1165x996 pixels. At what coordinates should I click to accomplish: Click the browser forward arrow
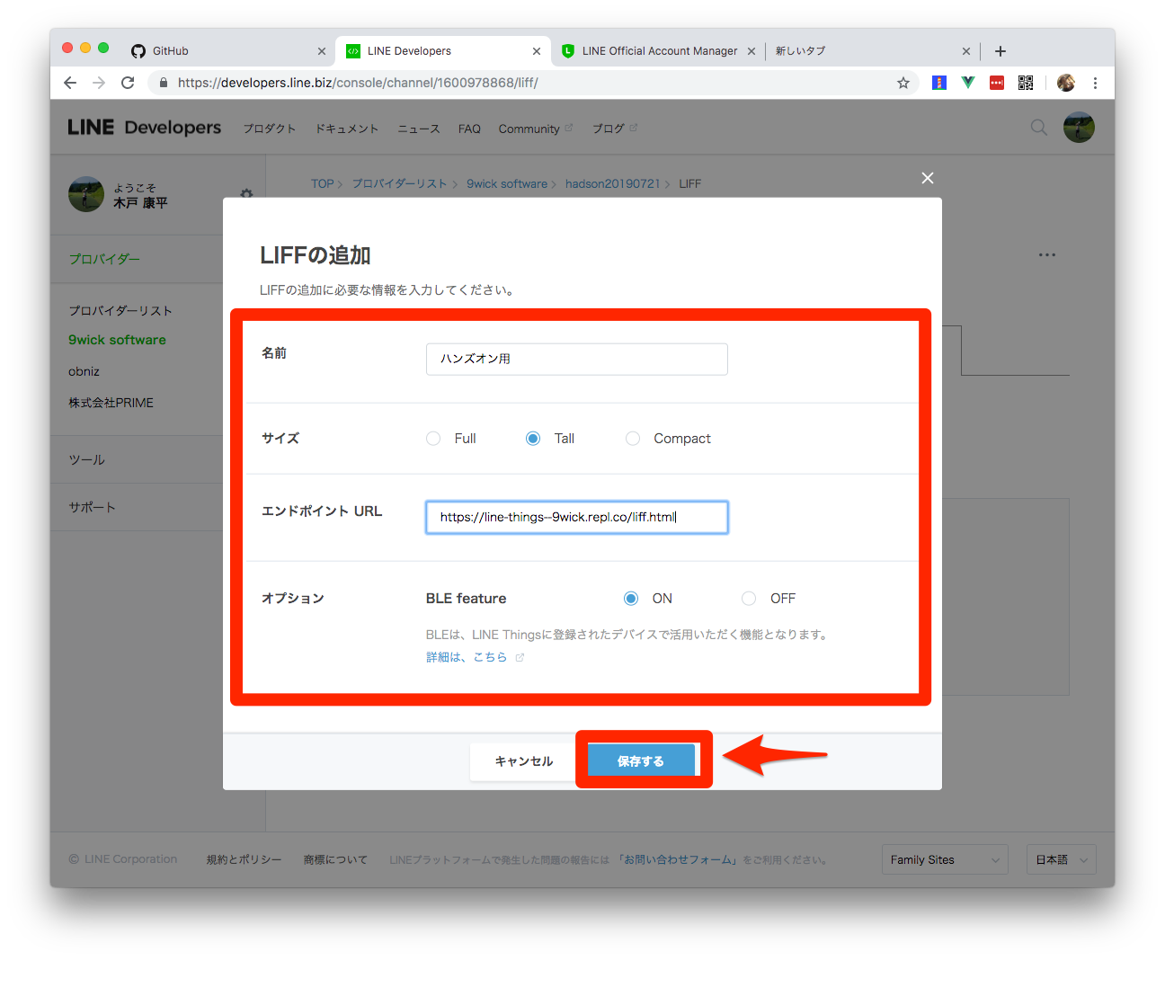point(99,83)
